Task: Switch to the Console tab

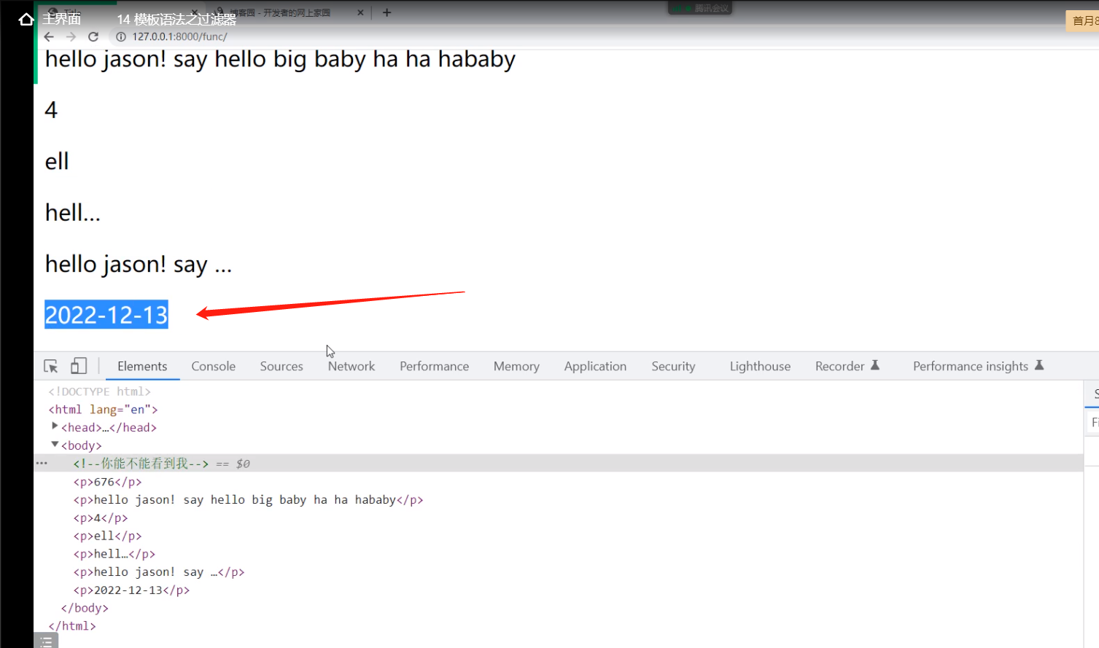Action: click(213, 366)
